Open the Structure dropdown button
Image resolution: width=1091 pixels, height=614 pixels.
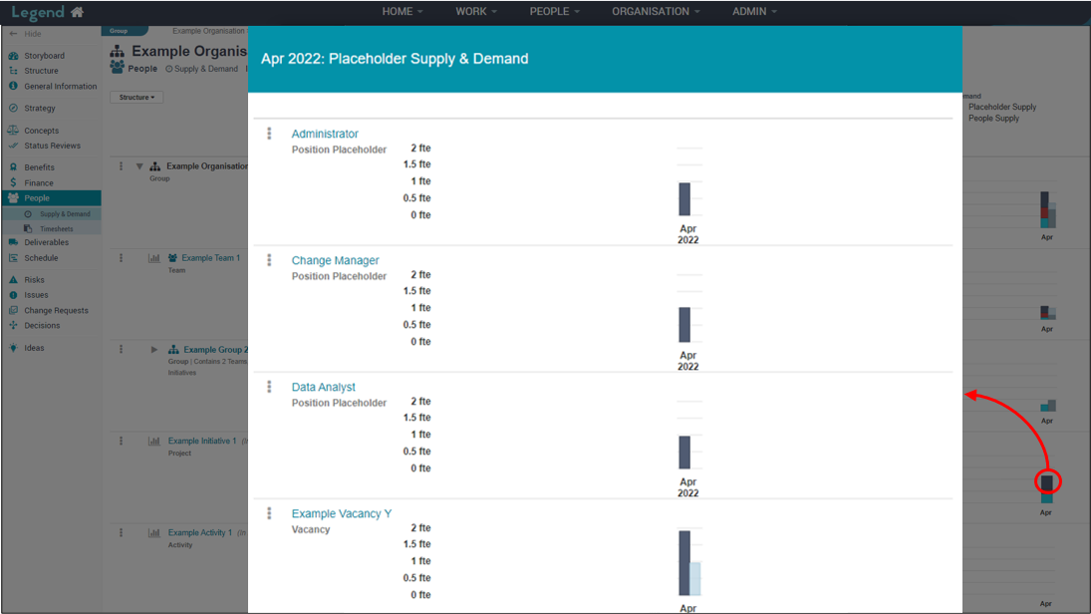point(136,98)
